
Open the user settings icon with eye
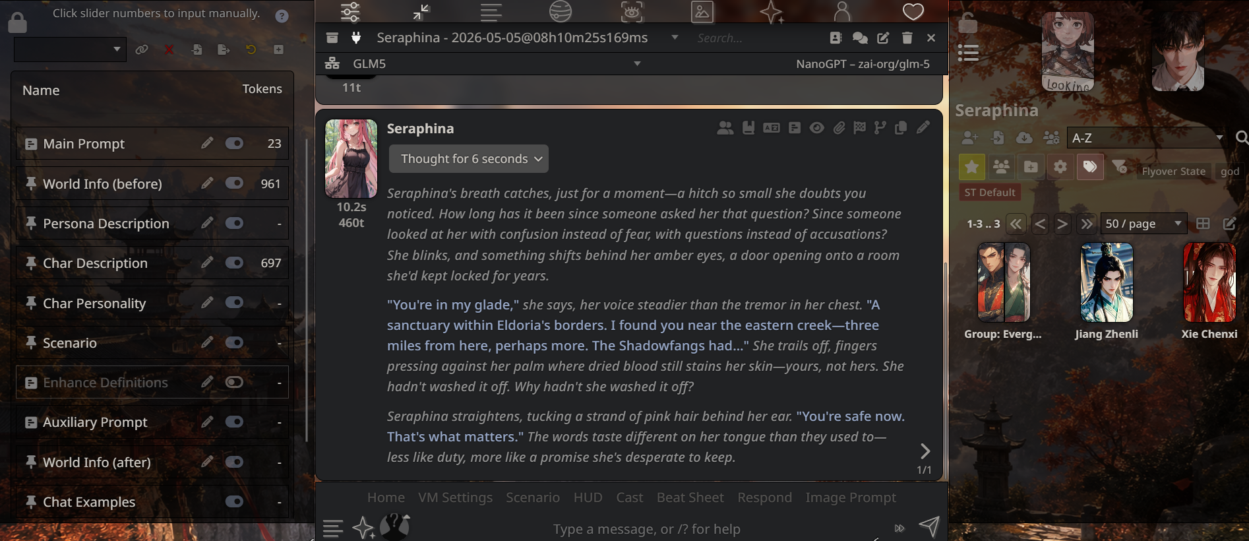click(x=631, y=11)
